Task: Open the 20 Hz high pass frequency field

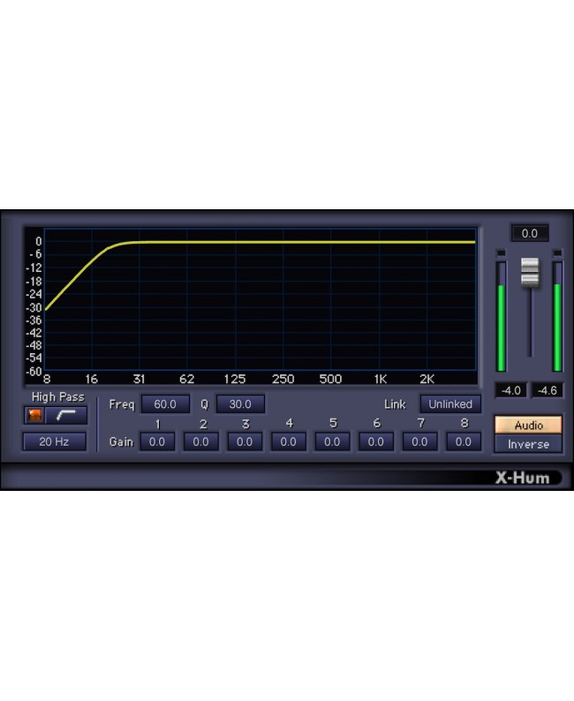Action: [54, 441]
